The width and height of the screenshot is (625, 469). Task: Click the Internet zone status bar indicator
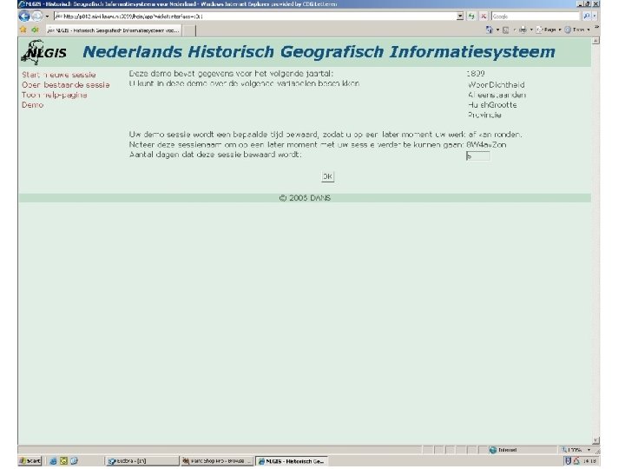coord(503,450)
